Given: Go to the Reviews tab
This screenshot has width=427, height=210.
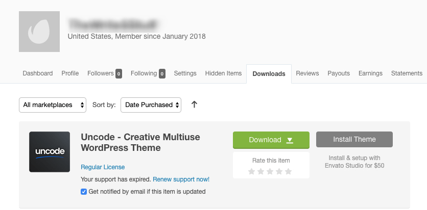Looking at the screenshot, I should (307, 73).
